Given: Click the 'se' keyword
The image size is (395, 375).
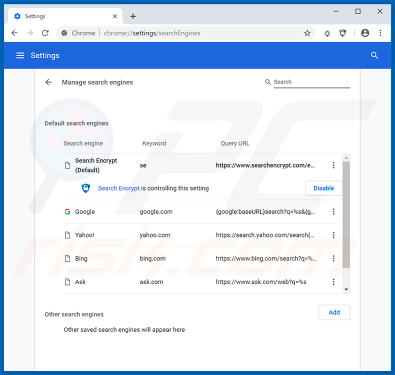Looking at the screenshot, I should tap(143, 165).
